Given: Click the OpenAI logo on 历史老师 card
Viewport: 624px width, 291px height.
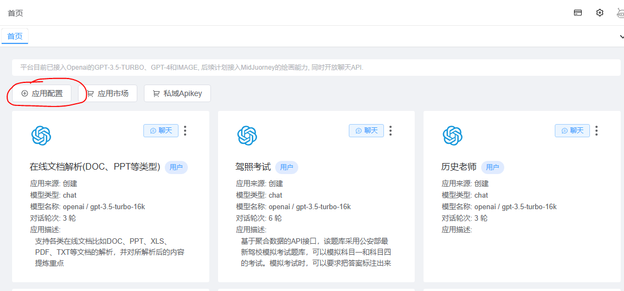Looking at the screenshot, I should tap(453, 136).
